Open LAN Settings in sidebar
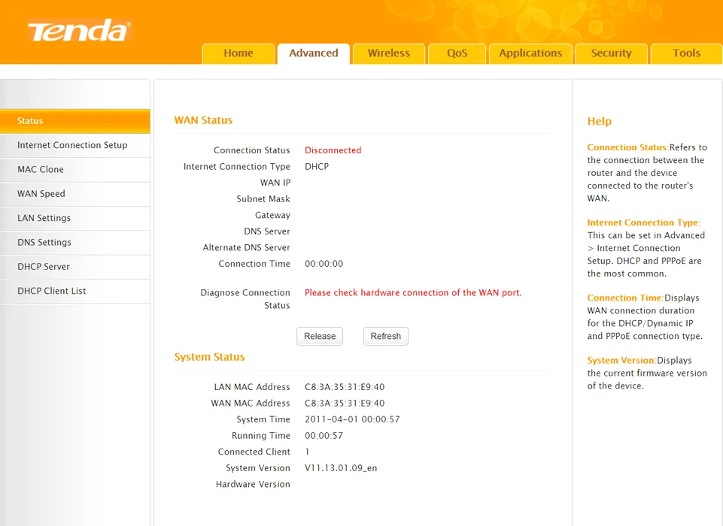This screenshot has width=723, height=526. [x=75, y=219]
